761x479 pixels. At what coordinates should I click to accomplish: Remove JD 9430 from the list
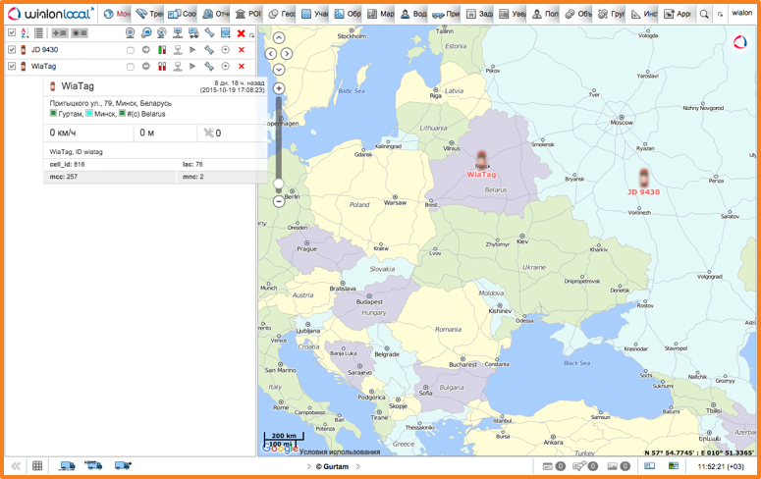coord(242,50)
